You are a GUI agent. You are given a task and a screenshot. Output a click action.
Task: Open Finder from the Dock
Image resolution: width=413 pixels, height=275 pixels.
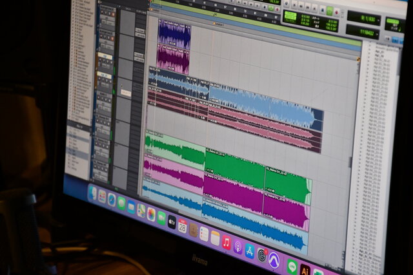coord(93,193)
